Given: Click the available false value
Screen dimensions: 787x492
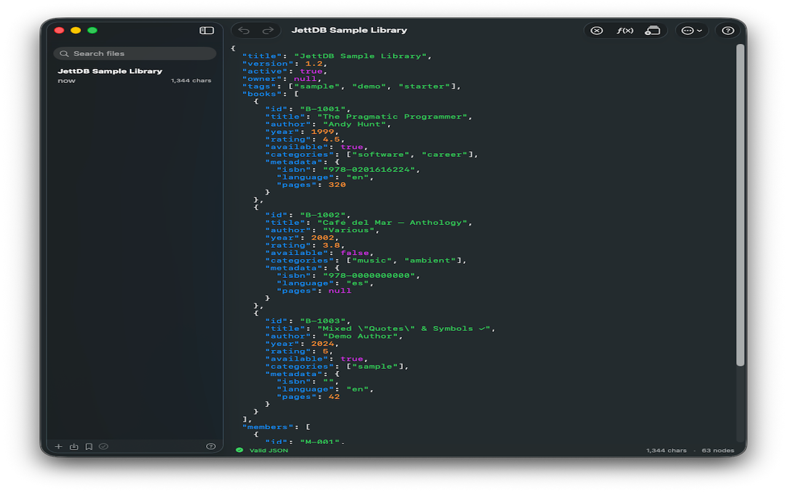Looking at the screenshot, I should (355, 253).
